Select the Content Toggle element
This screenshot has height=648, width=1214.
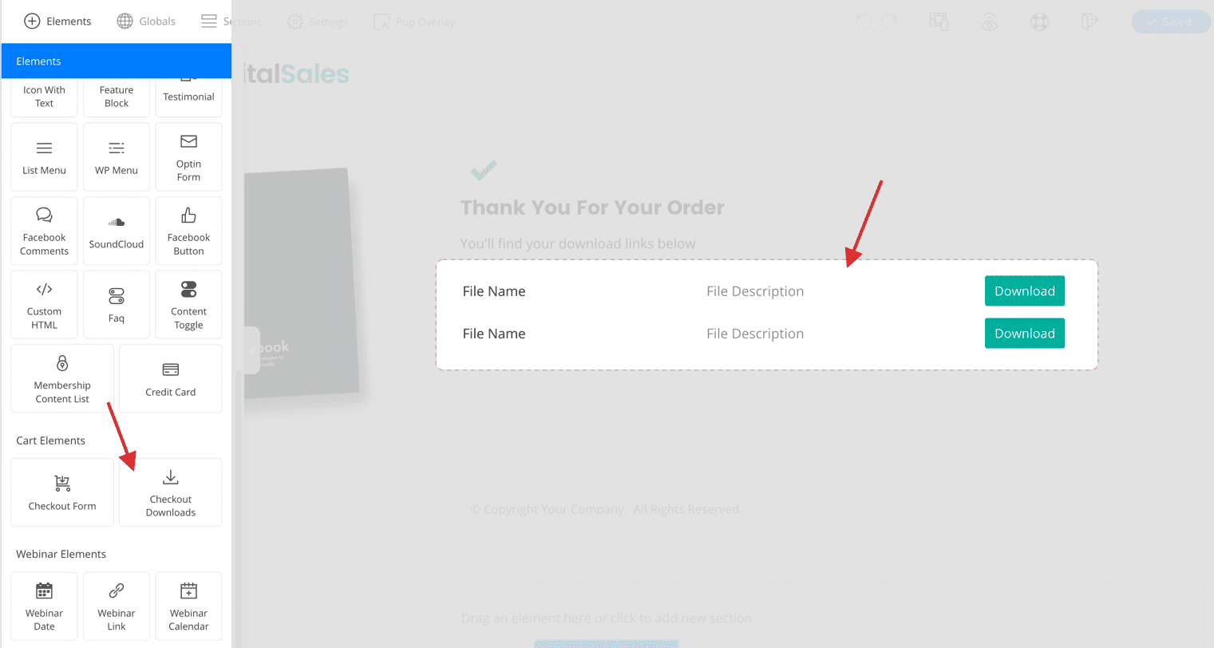pos(188,305)
